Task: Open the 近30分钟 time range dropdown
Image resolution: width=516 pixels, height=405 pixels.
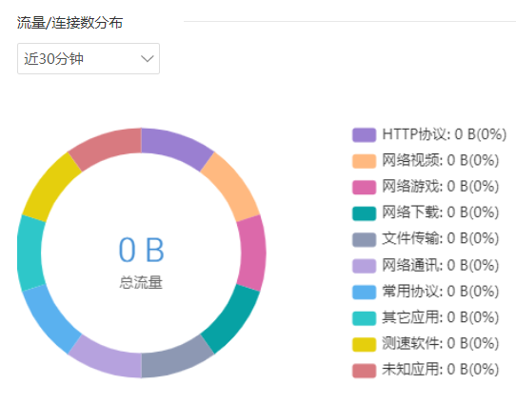Action: click(89, 59)
